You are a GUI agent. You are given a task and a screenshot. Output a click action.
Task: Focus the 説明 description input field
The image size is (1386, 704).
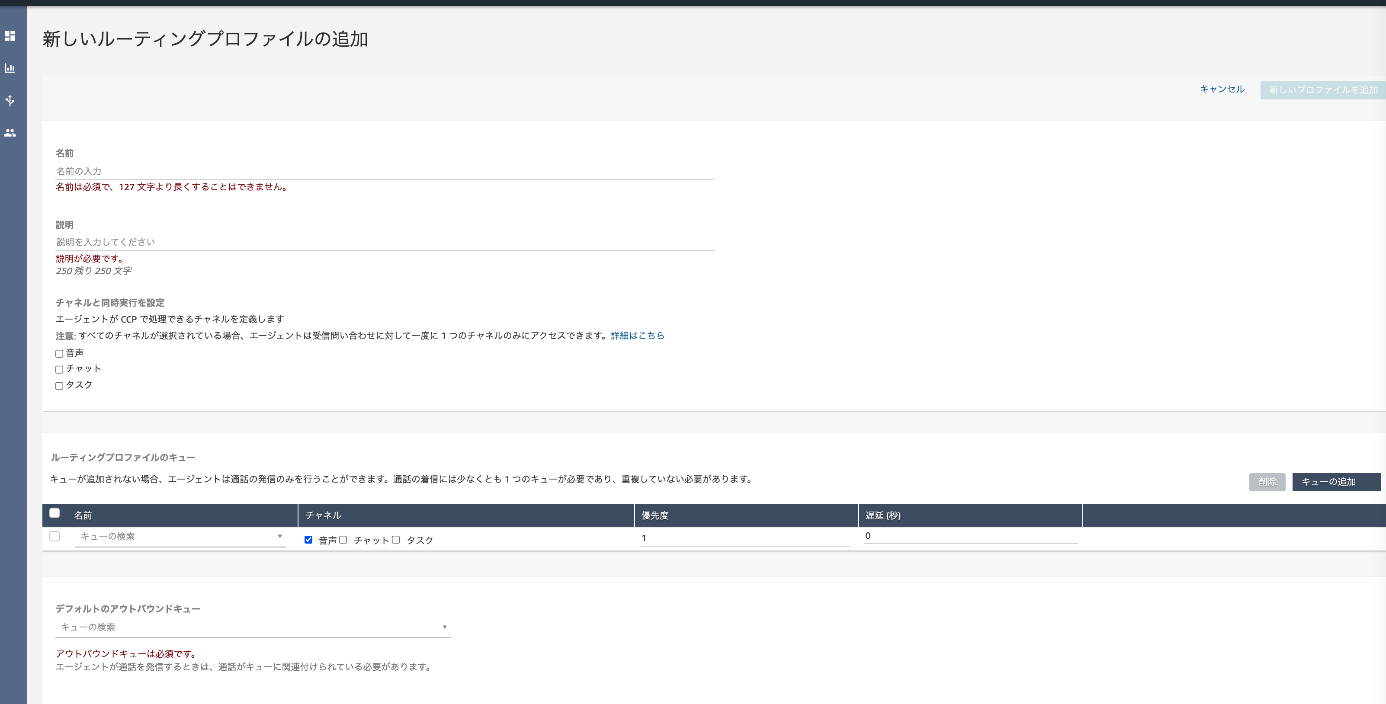click(x=384, y=242)
